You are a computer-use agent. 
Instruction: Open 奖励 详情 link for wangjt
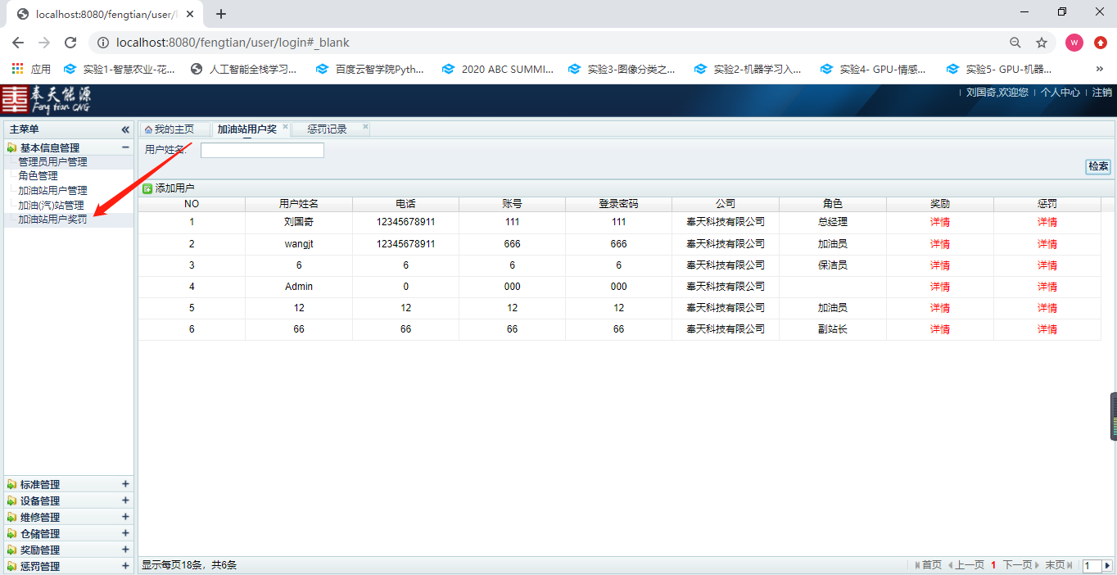click(939, 244)
